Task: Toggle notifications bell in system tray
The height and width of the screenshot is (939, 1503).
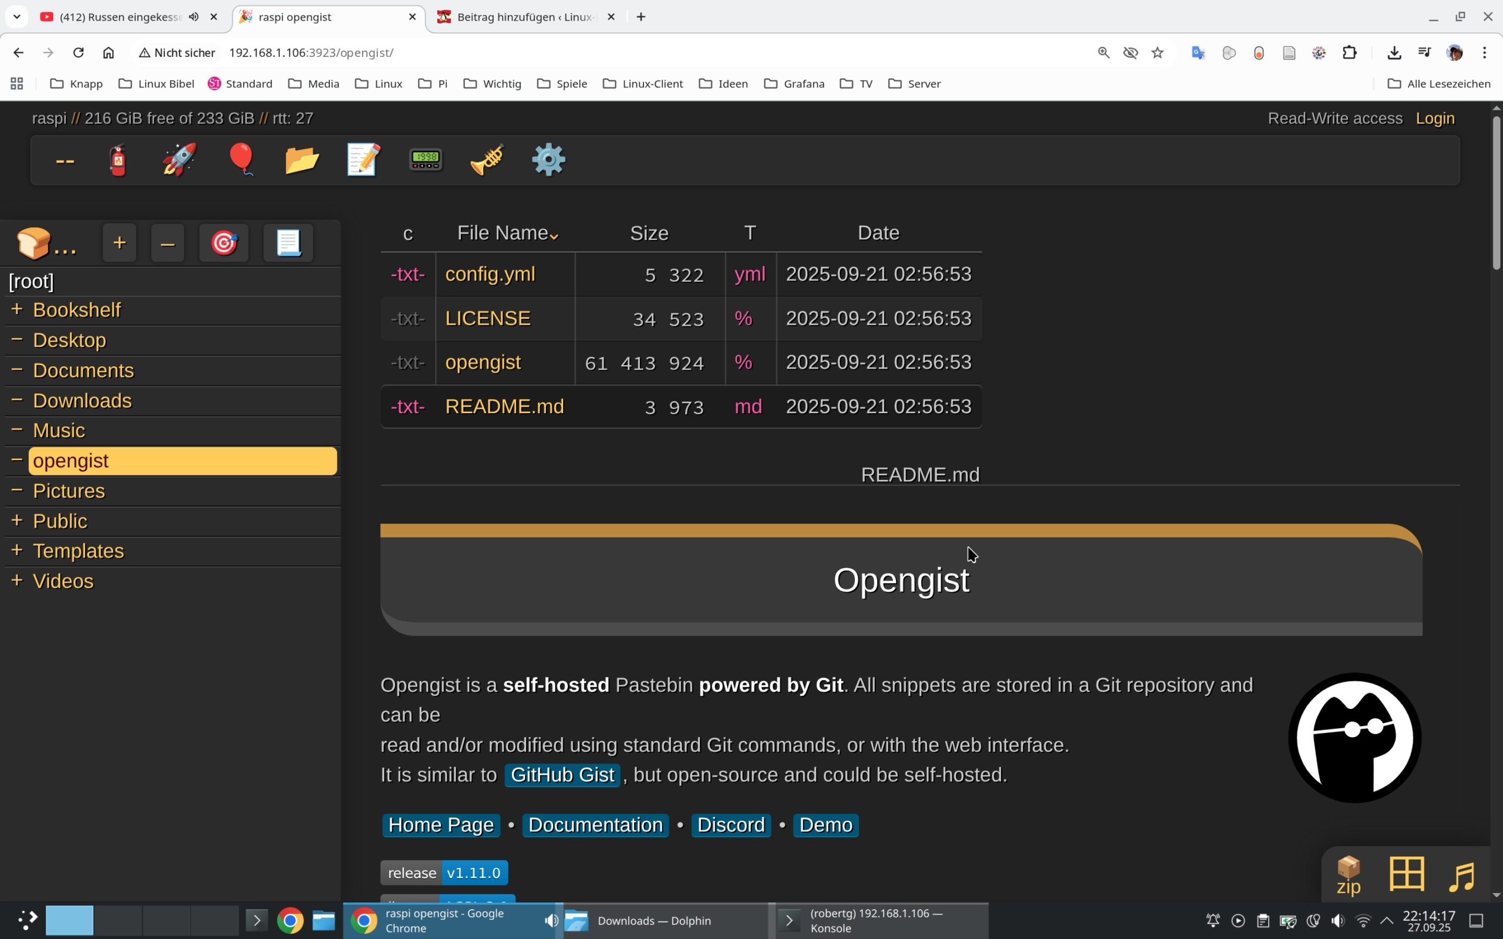Action: (x=1212, y=920)
